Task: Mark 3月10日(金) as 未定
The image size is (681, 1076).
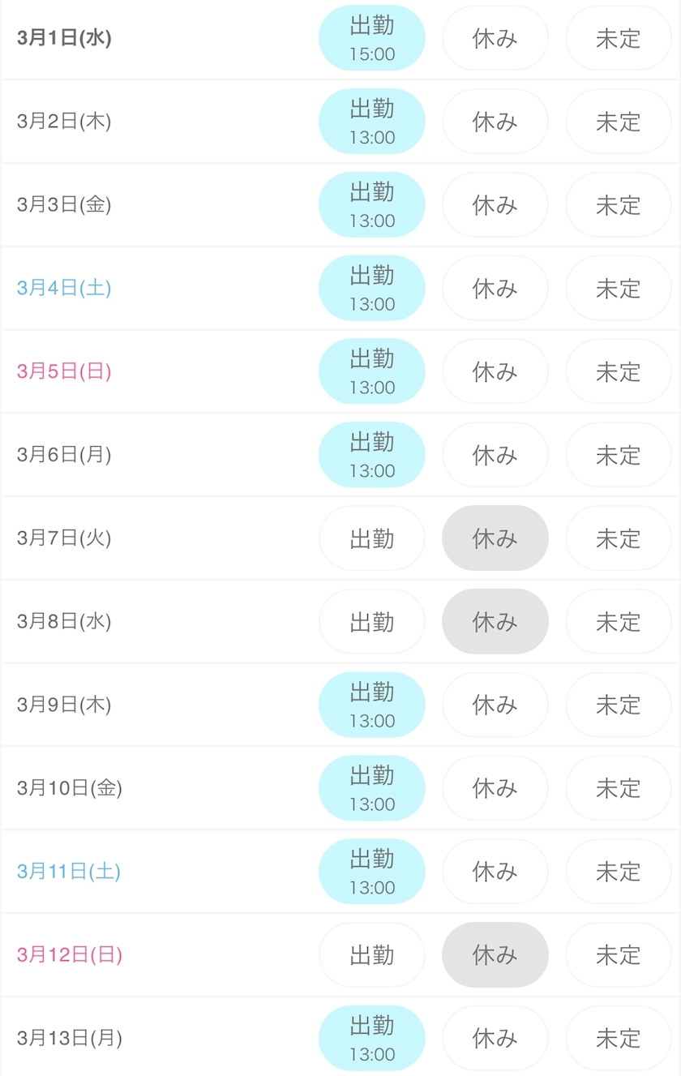Action: click(619, 788)
